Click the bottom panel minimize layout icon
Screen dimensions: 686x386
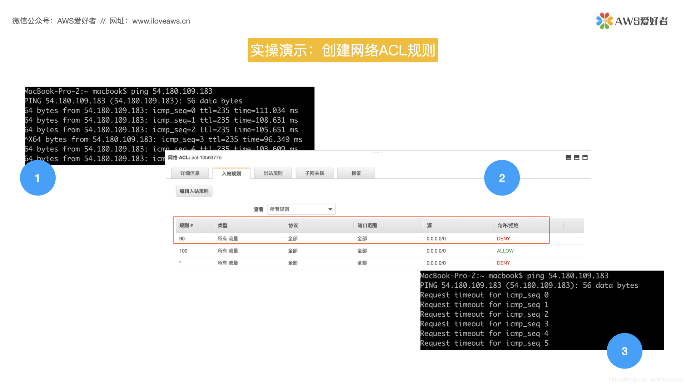tap(568, 158)
